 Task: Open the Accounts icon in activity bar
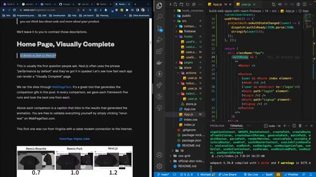[x=159, y=155]
